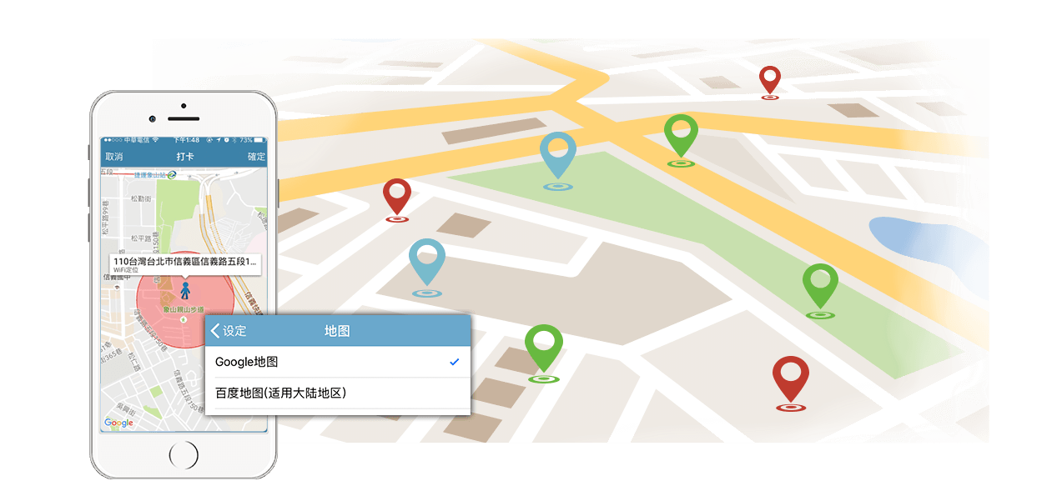Click the battery icon in phone status bar

click(259, 139)
